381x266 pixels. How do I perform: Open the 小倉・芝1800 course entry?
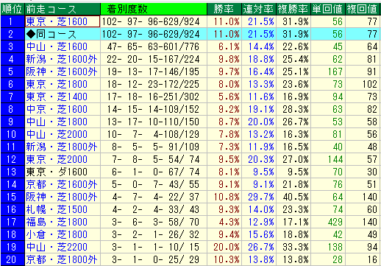(x=57, y=234)
